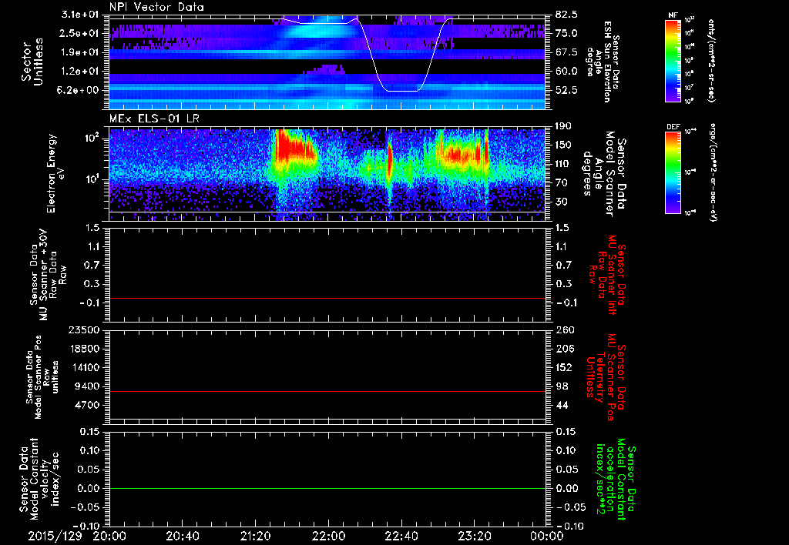Click the 52.5 sun elevation tick

pos(566,91)
